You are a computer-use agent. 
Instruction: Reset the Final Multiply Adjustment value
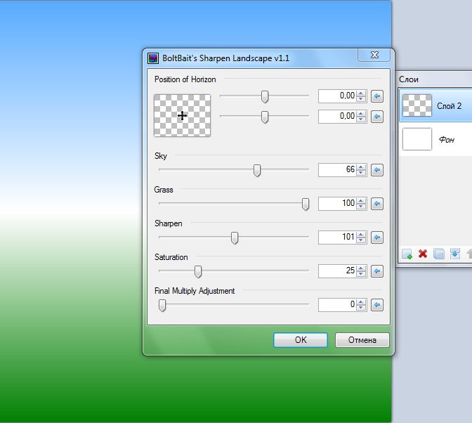[377, 305]
